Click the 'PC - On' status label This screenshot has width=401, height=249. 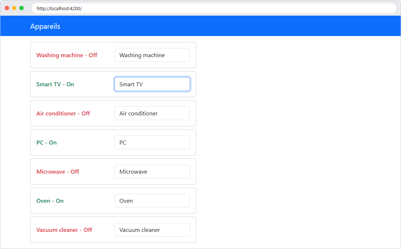click(47, 143)
